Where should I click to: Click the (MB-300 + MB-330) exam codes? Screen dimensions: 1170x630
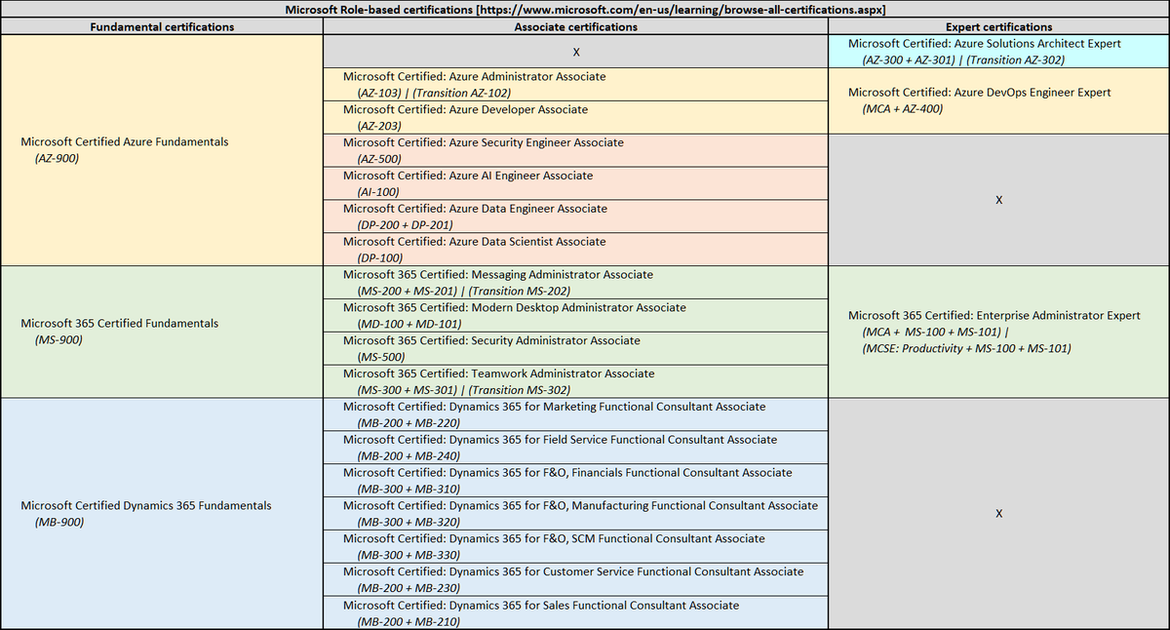[x=408, y=555]
